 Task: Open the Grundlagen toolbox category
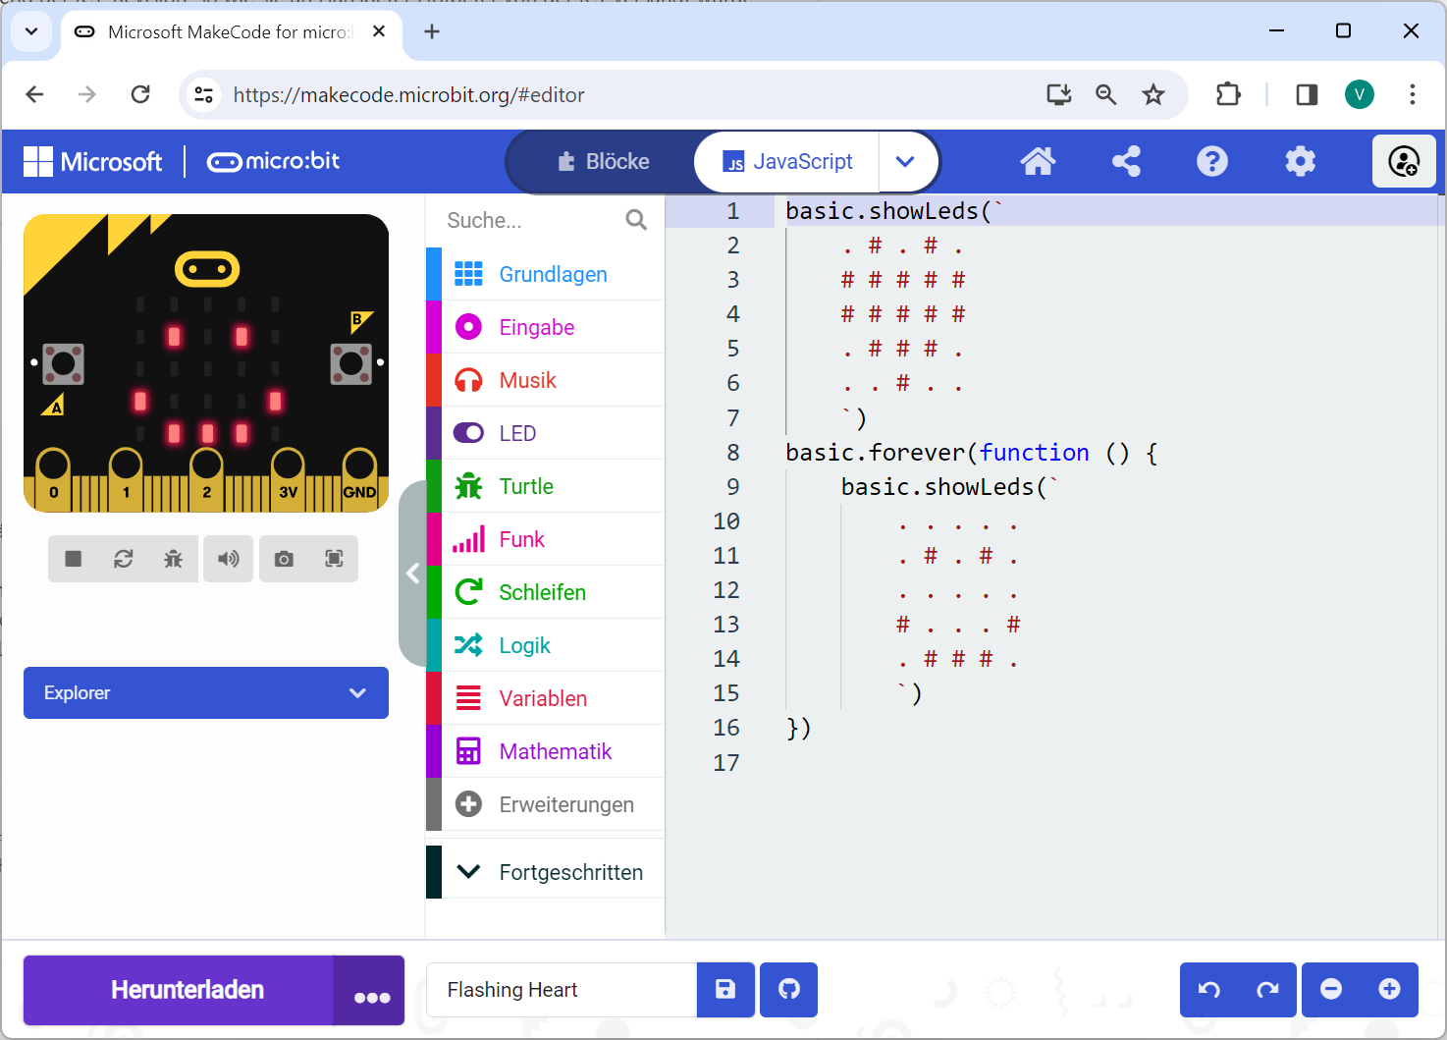point(553,274)
